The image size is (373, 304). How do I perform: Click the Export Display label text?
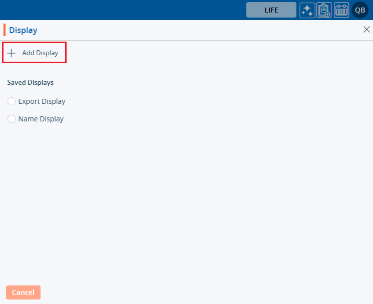click(42, 101)
